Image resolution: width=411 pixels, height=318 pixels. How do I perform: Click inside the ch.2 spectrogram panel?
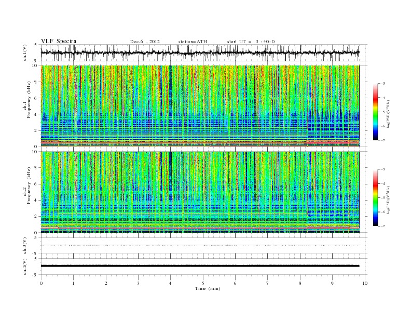pos(200,192)
